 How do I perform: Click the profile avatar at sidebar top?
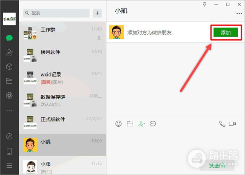tap(9, 19)
